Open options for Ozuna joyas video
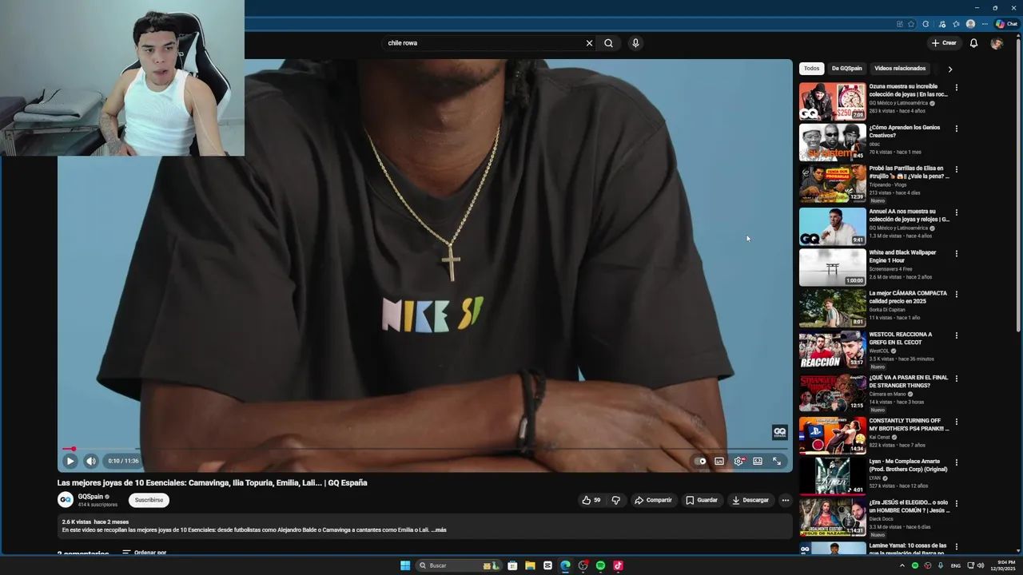 (956, 88)
